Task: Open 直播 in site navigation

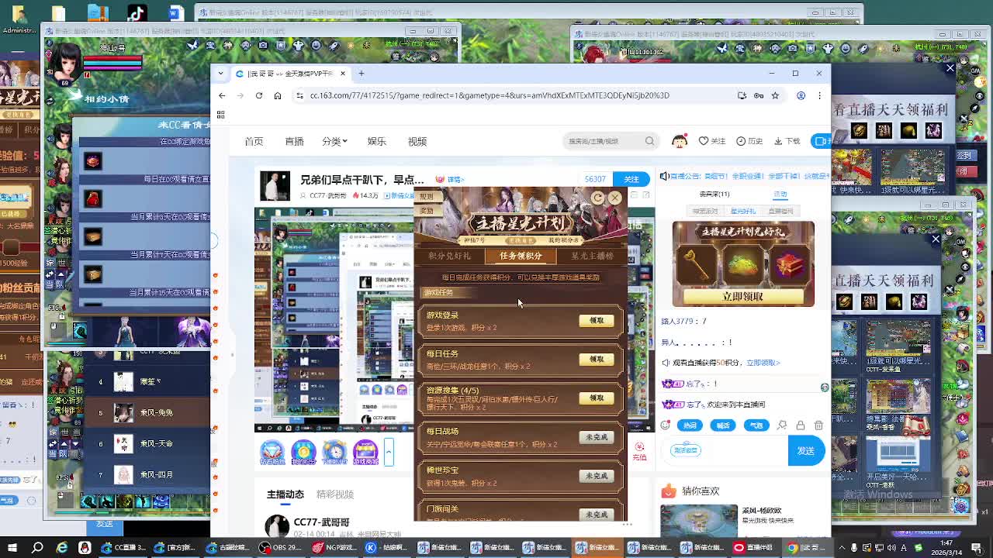Action: tap(294, 141)
